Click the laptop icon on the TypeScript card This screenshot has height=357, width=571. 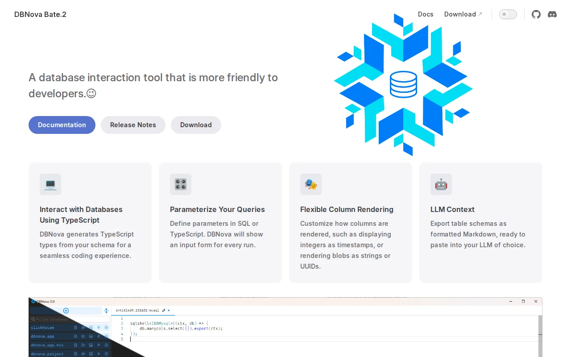[x=50, y=184]
